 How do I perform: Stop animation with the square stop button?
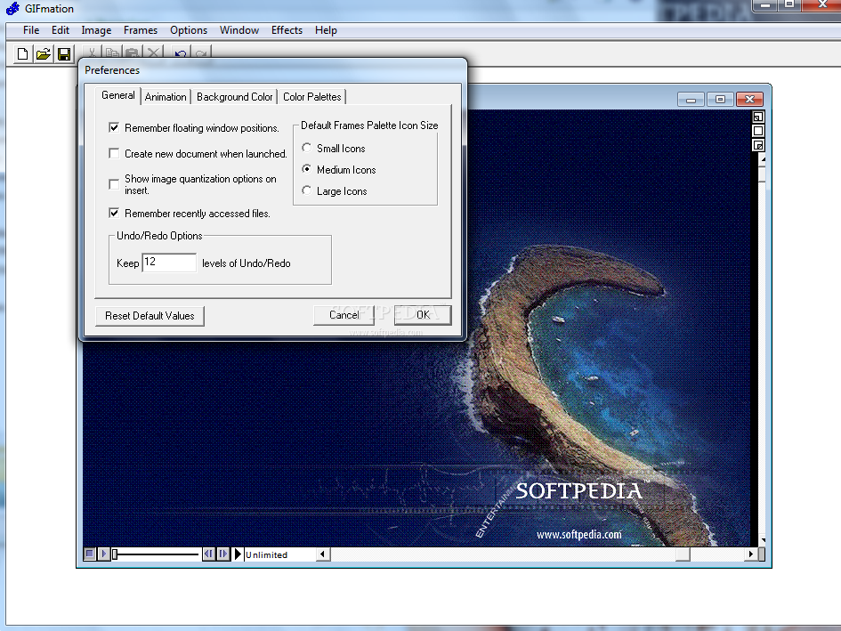point(90,554)
